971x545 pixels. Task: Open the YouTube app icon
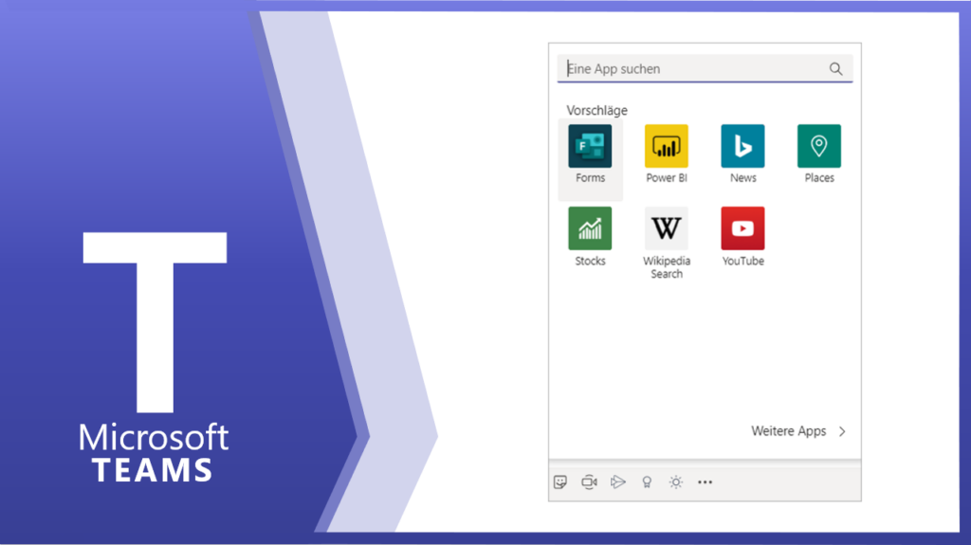(x=742, y=228)
